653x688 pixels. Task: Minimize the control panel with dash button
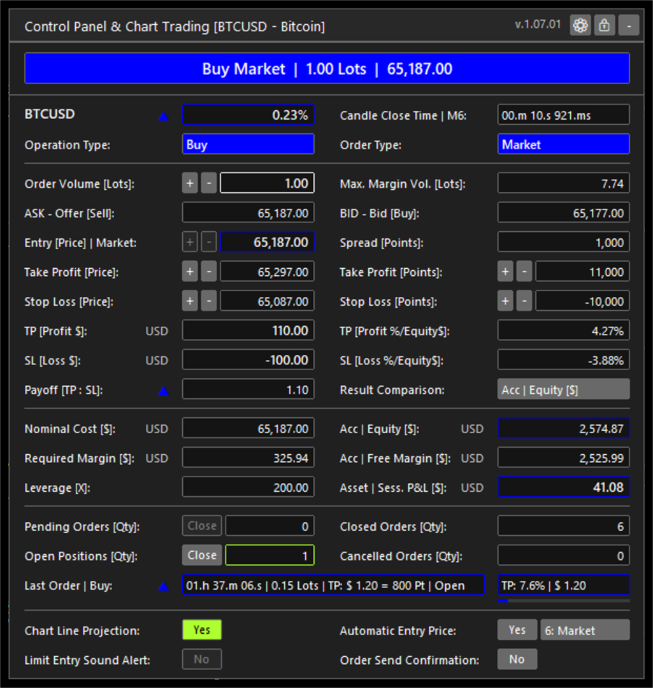tap(628, 25)
